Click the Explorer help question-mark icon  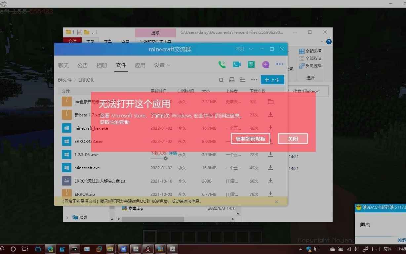(329, 42)
